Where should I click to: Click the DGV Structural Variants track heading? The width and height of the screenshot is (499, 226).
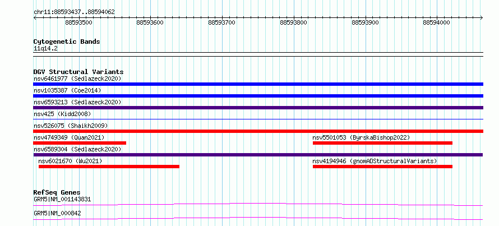click(x=78, y=72)
